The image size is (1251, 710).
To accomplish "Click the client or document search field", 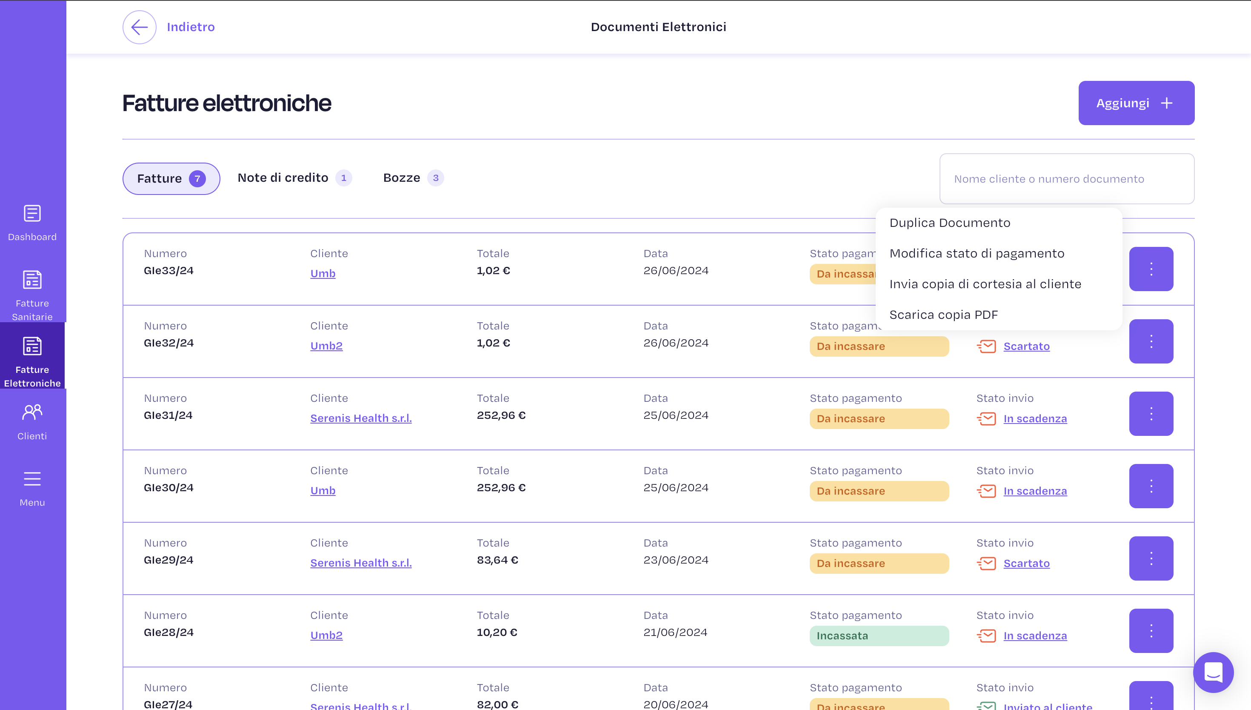I will tap(1066, 179).
